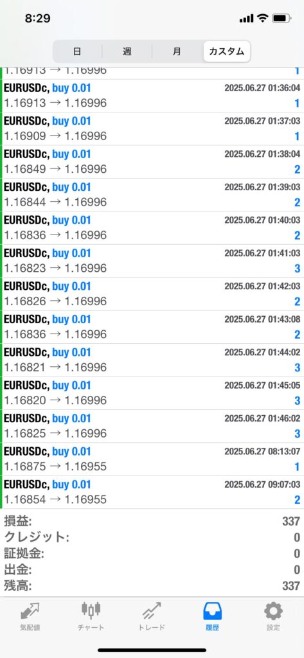The height and width of the screenshot is (658, 304).
Task: Open the 設定 gear icon
Action: click(x=273, y=611)
